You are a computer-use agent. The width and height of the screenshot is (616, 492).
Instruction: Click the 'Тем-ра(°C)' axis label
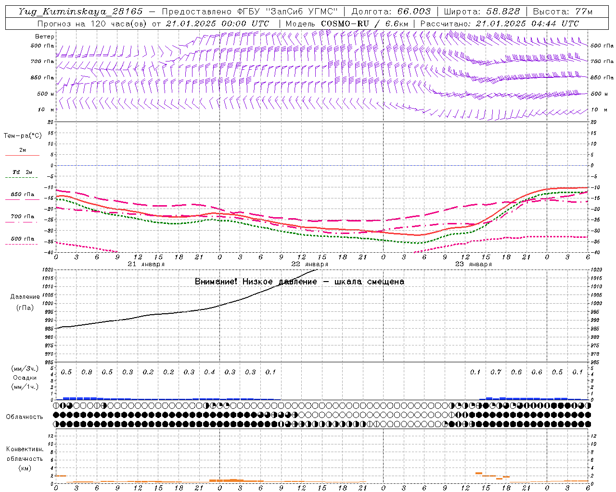pos(23,136)
